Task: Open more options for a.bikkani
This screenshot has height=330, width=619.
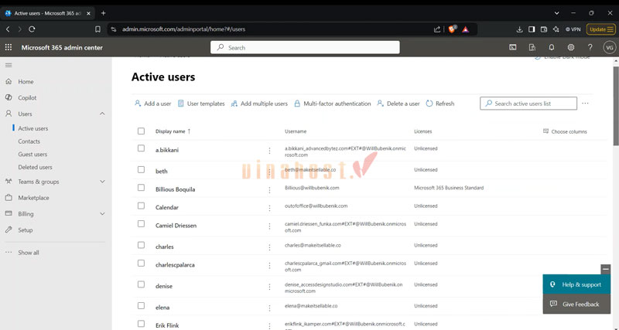Action: (269, 151)
